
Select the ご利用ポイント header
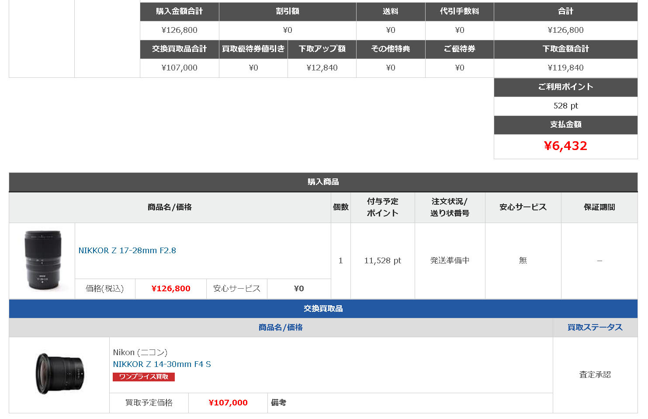[566, 87]
